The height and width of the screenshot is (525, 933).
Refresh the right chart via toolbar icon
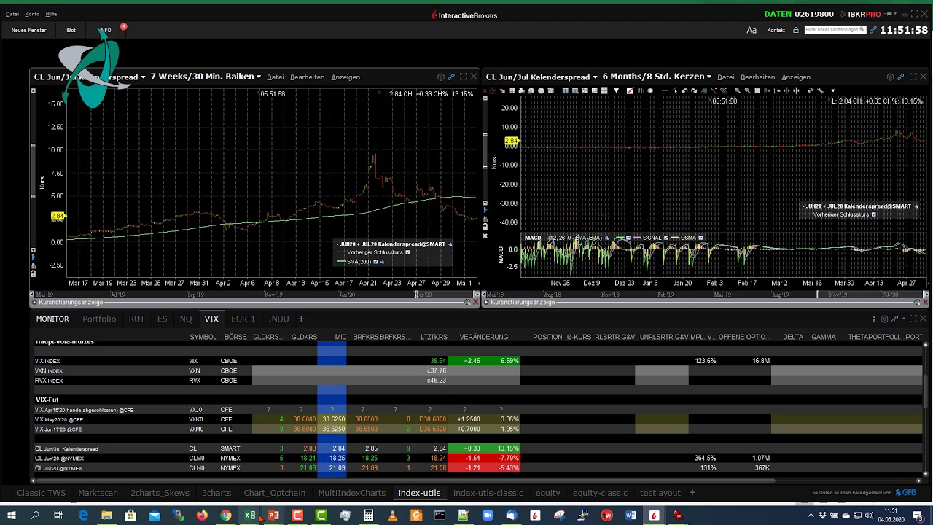811,90
